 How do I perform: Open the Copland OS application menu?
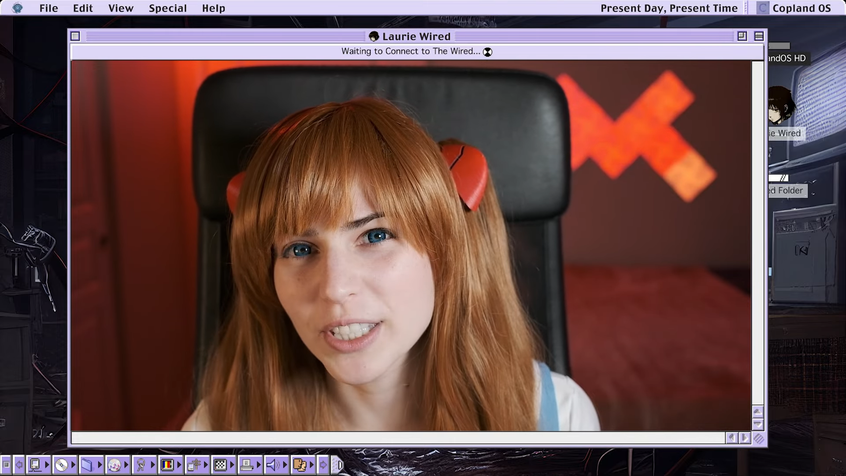(x=794, y=8)
